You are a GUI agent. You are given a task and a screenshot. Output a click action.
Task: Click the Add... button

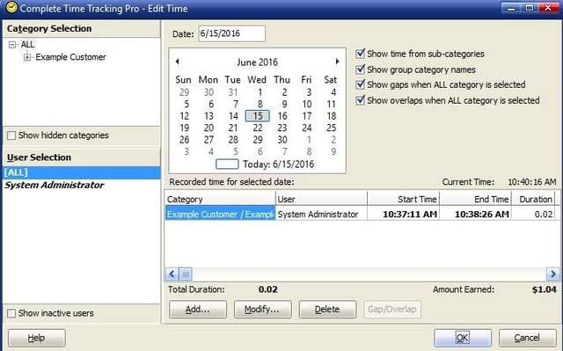point(198,310)
